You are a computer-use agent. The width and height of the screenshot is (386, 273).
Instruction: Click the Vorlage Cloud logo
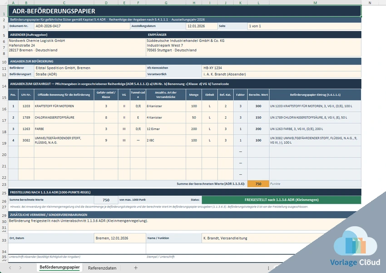point(355,247)
